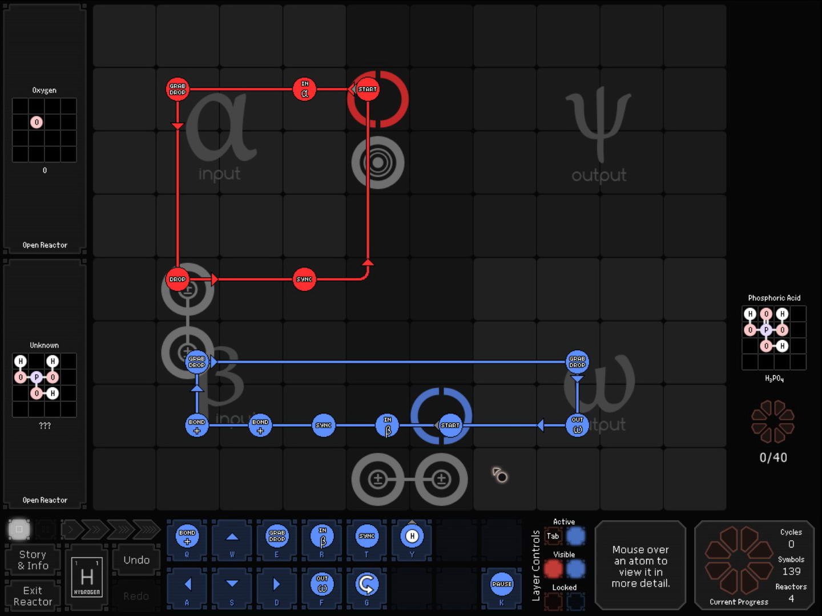Open the Oxygen input reactor

pos(45,245)
